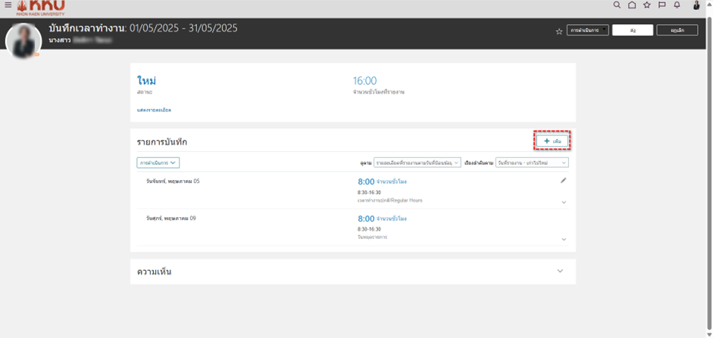Open notifications bell icon

click(677, 5)
